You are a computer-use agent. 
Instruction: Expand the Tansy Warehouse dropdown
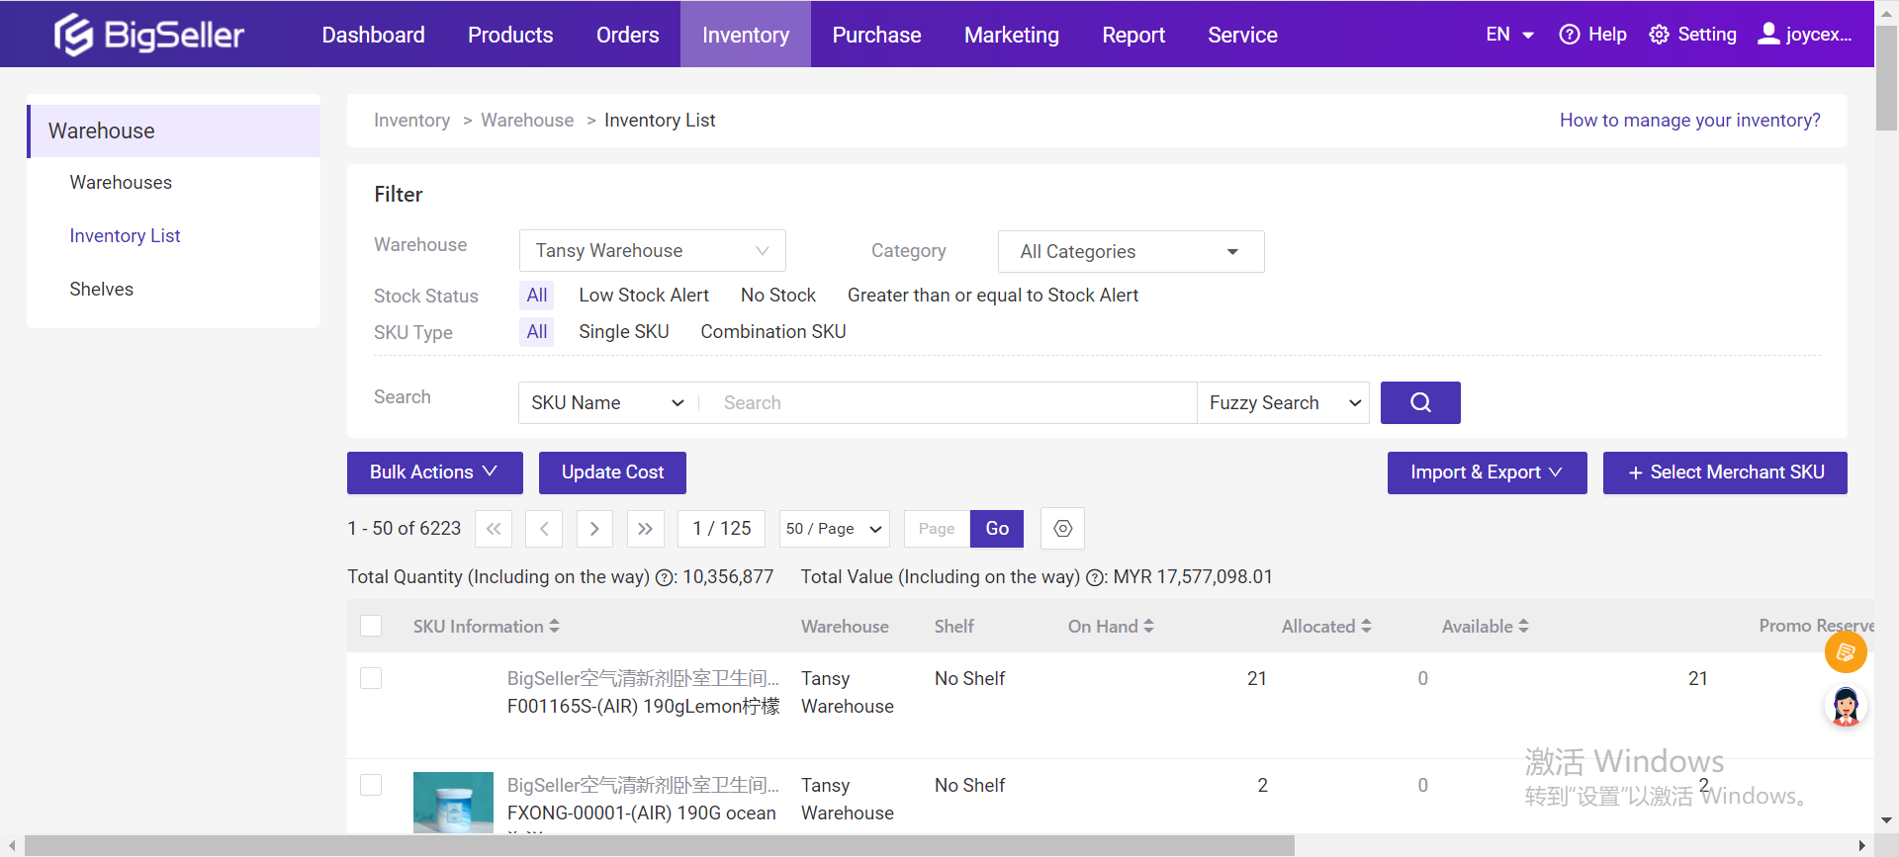[652, 251]
